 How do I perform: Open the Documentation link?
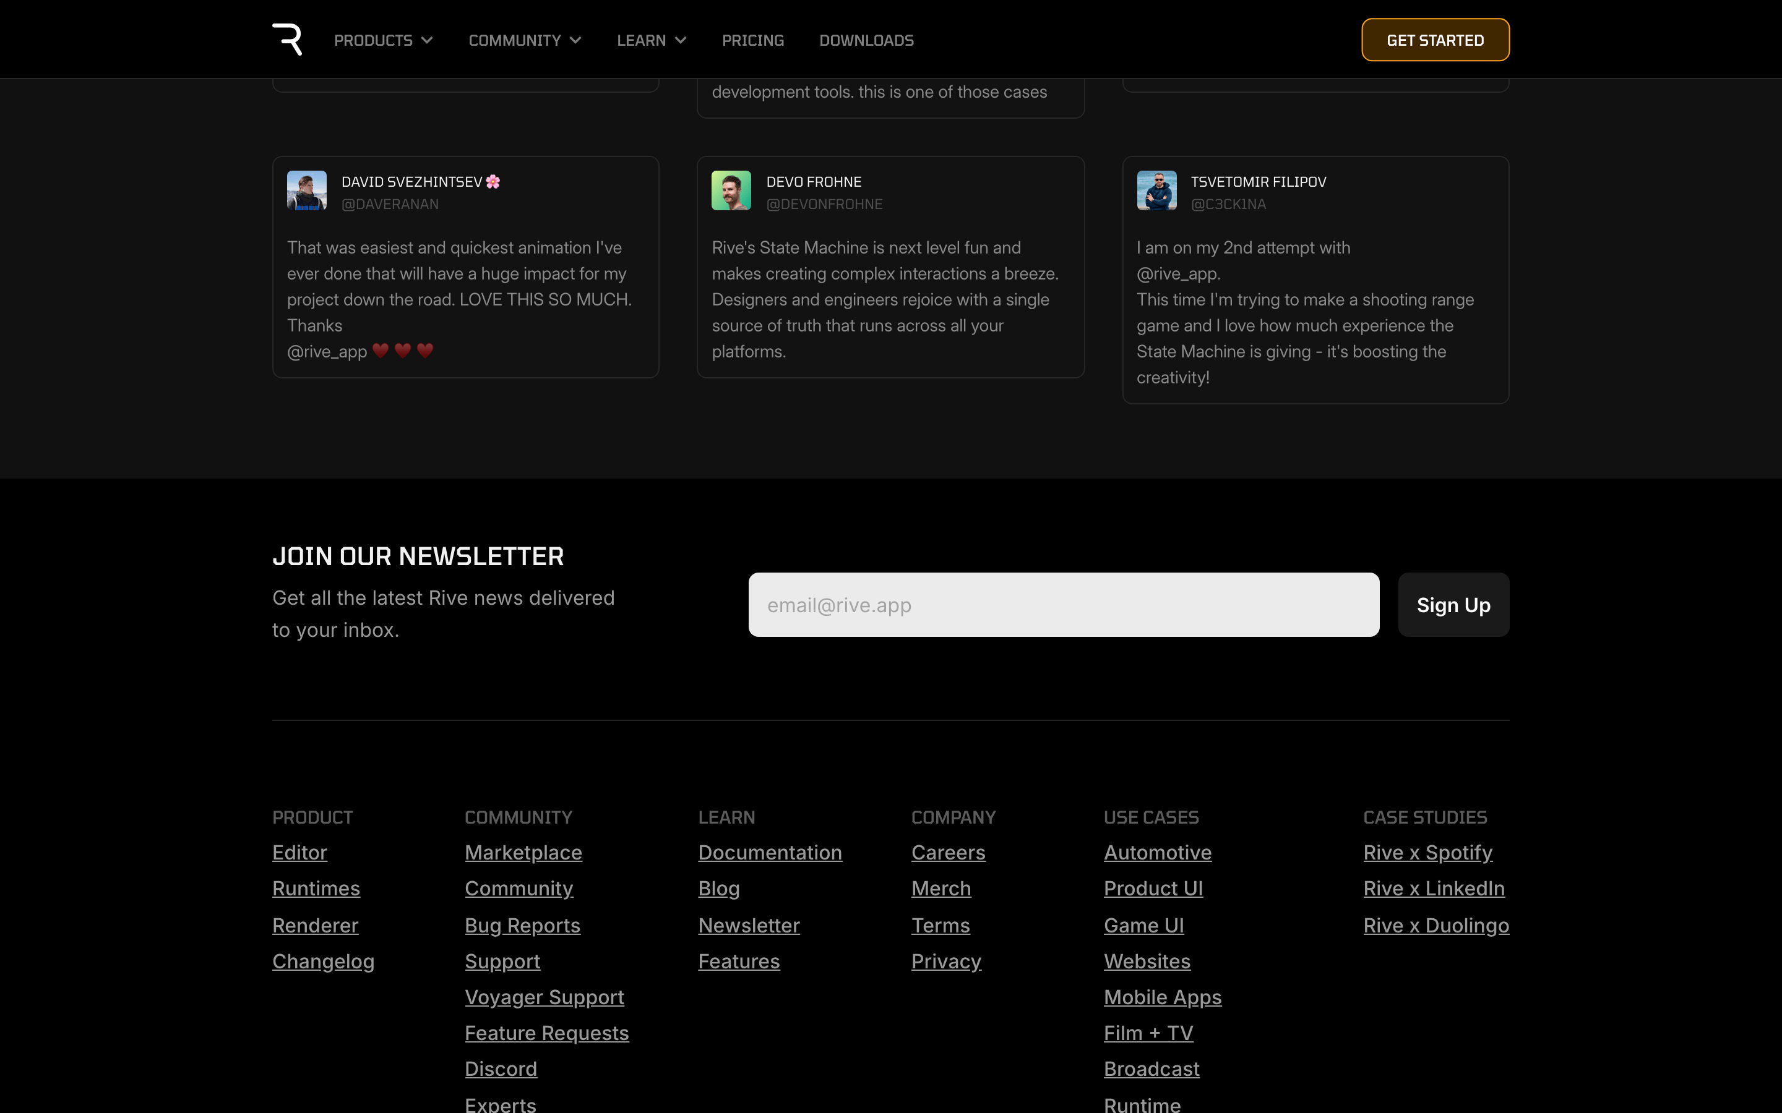[x=770, y=853]
